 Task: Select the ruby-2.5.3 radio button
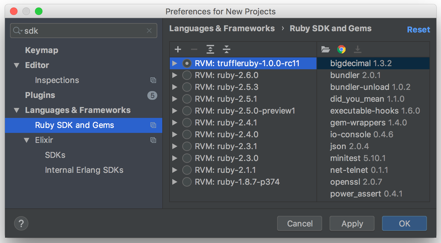click(187, 87)
